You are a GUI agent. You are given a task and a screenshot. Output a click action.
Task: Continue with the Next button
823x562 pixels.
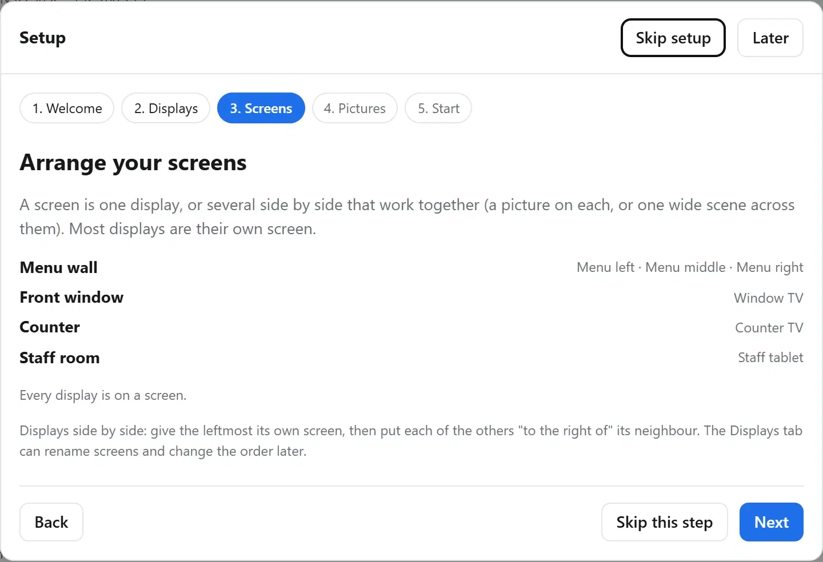click(x=771, y=522)
